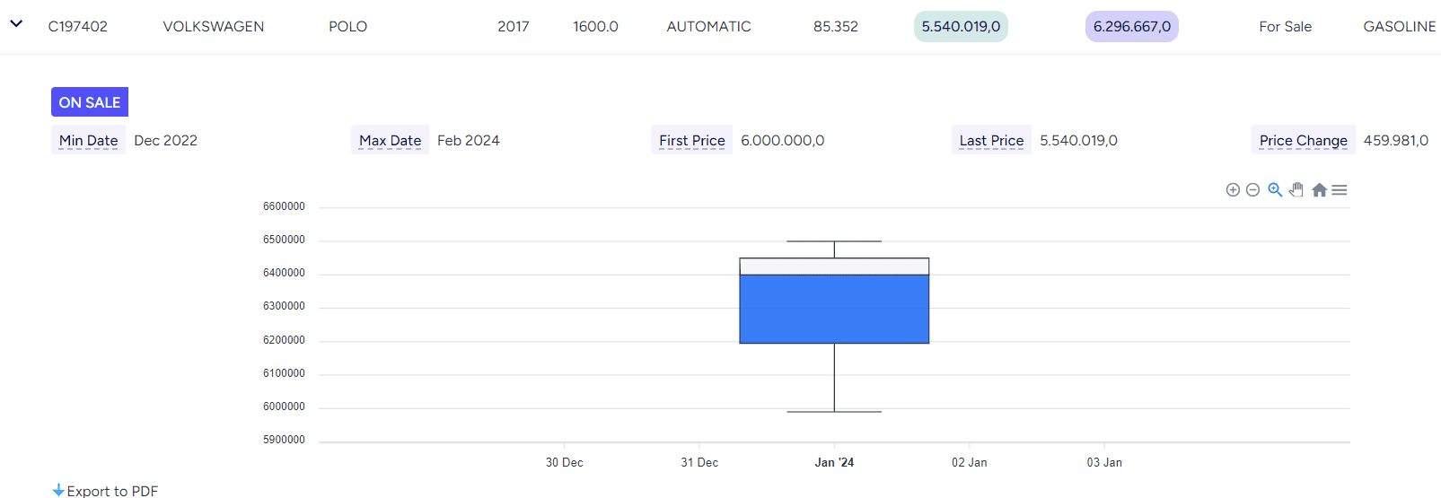Screen dimensions: 1441x498
Task: Collapse the C197402 row chevron
Action: pyautogui.click(x=16, y=24)
